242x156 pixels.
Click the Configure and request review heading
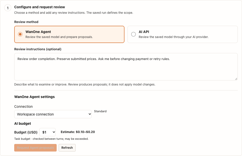pyautogui.click(x=39, y=7)
